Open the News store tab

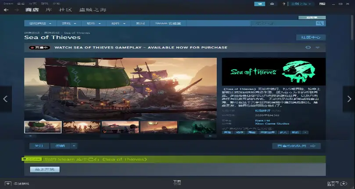140,23
